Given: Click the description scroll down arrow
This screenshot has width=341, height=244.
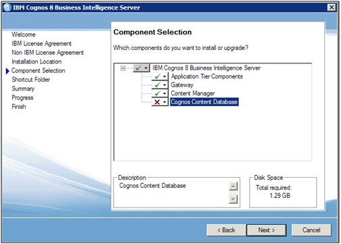Looking at the screenshot, I should (233, 199).
